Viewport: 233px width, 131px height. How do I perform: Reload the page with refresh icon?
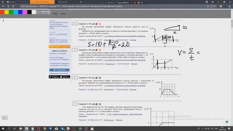pos(13,7)
